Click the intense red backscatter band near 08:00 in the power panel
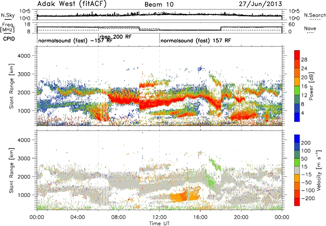This screenshot has height=226, width=326. (123, 98)
